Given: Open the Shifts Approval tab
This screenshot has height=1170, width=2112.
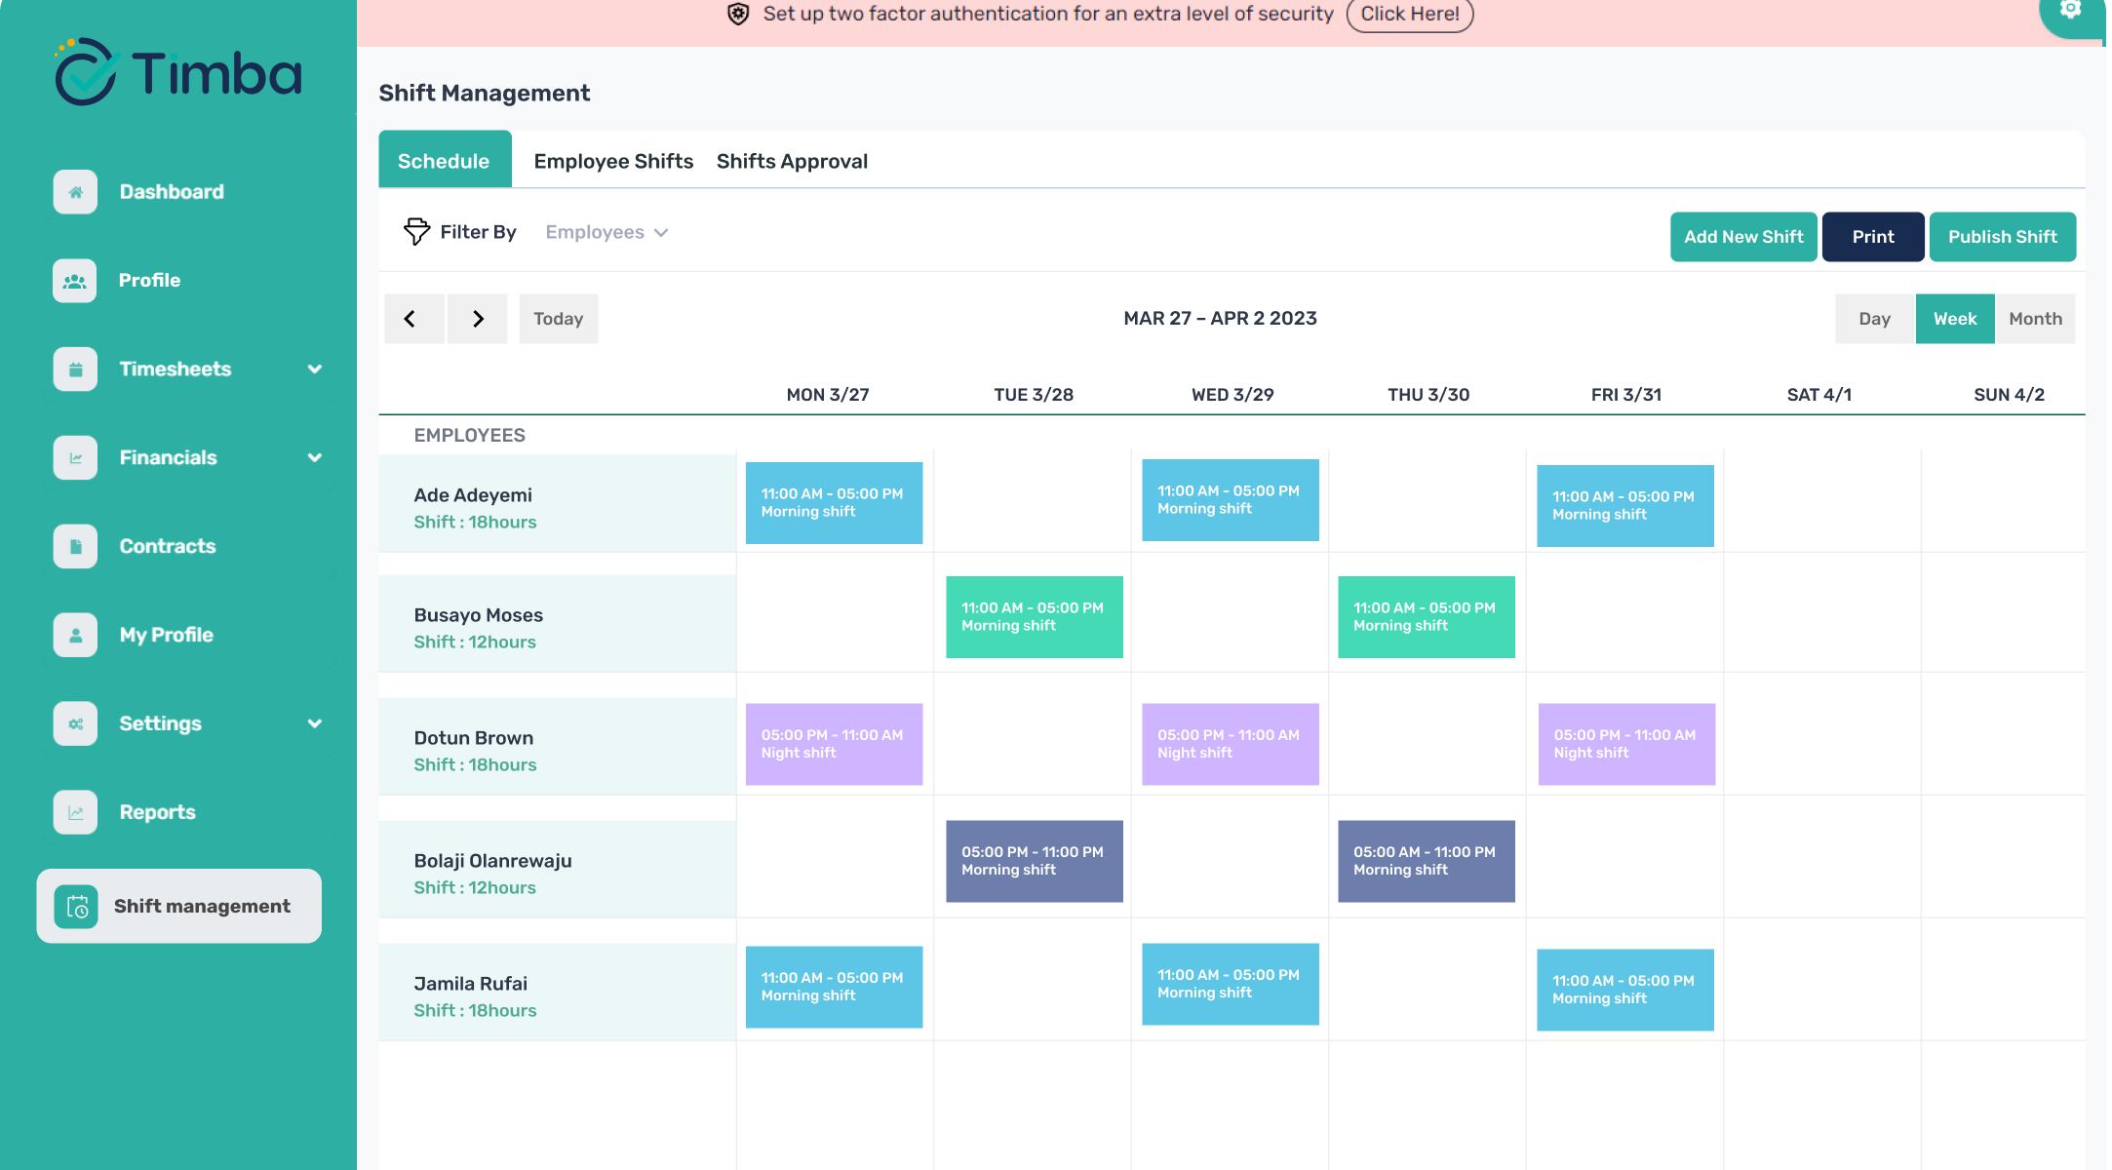Looking at the screenshot, I should 792,161.
